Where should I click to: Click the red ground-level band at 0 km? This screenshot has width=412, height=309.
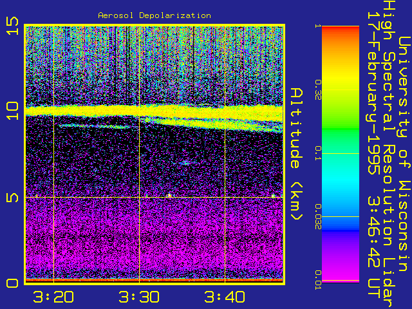coord(154,281)
